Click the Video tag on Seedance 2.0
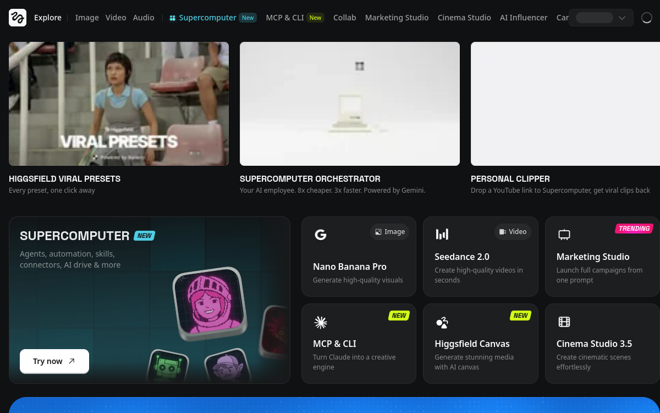Image resolution: width=660 pixels, height=413 pixels. point(513,232)
